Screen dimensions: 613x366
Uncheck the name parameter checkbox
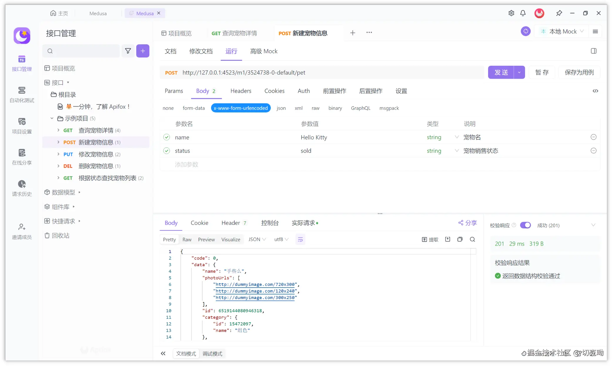[x=167, y=137]
